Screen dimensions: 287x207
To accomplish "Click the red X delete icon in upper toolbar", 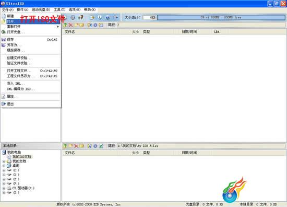I will tap(70, 25).
